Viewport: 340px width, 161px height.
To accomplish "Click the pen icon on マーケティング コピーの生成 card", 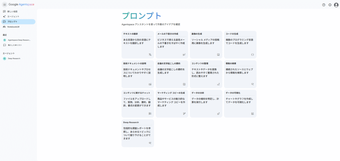I will 184,114.
